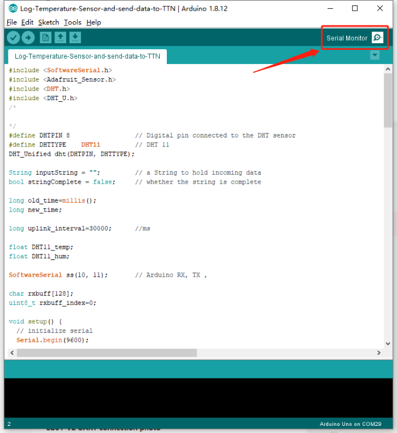Open a sketch using the up-arrow icon
This screenshot has height=433, width=397.
click(x=60, y=37)
